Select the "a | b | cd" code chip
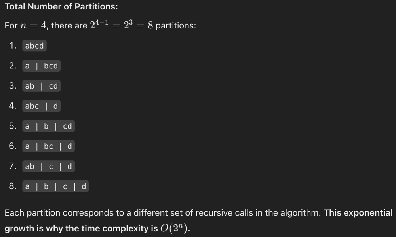396x237 pixels. (x=48, y=126)
